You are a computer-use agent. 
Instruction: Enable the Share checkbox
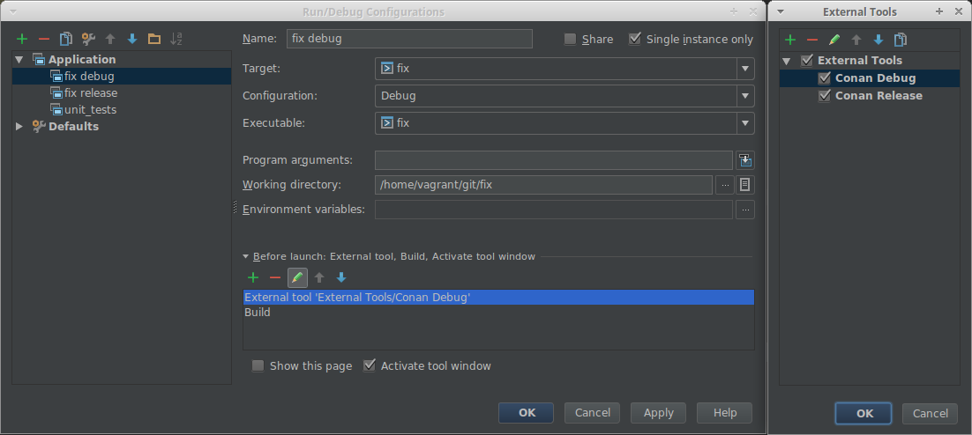tap(571, 39)
